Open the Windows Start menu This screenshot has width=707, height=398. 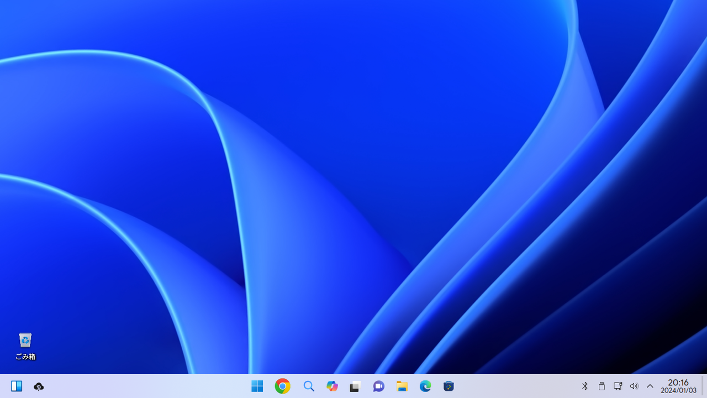257,386
